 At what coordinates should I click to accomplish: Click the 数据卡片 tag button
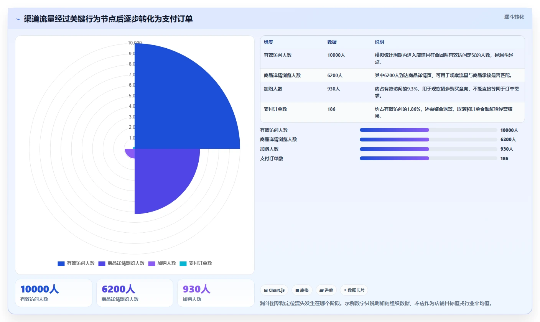(x=354, y=290)
